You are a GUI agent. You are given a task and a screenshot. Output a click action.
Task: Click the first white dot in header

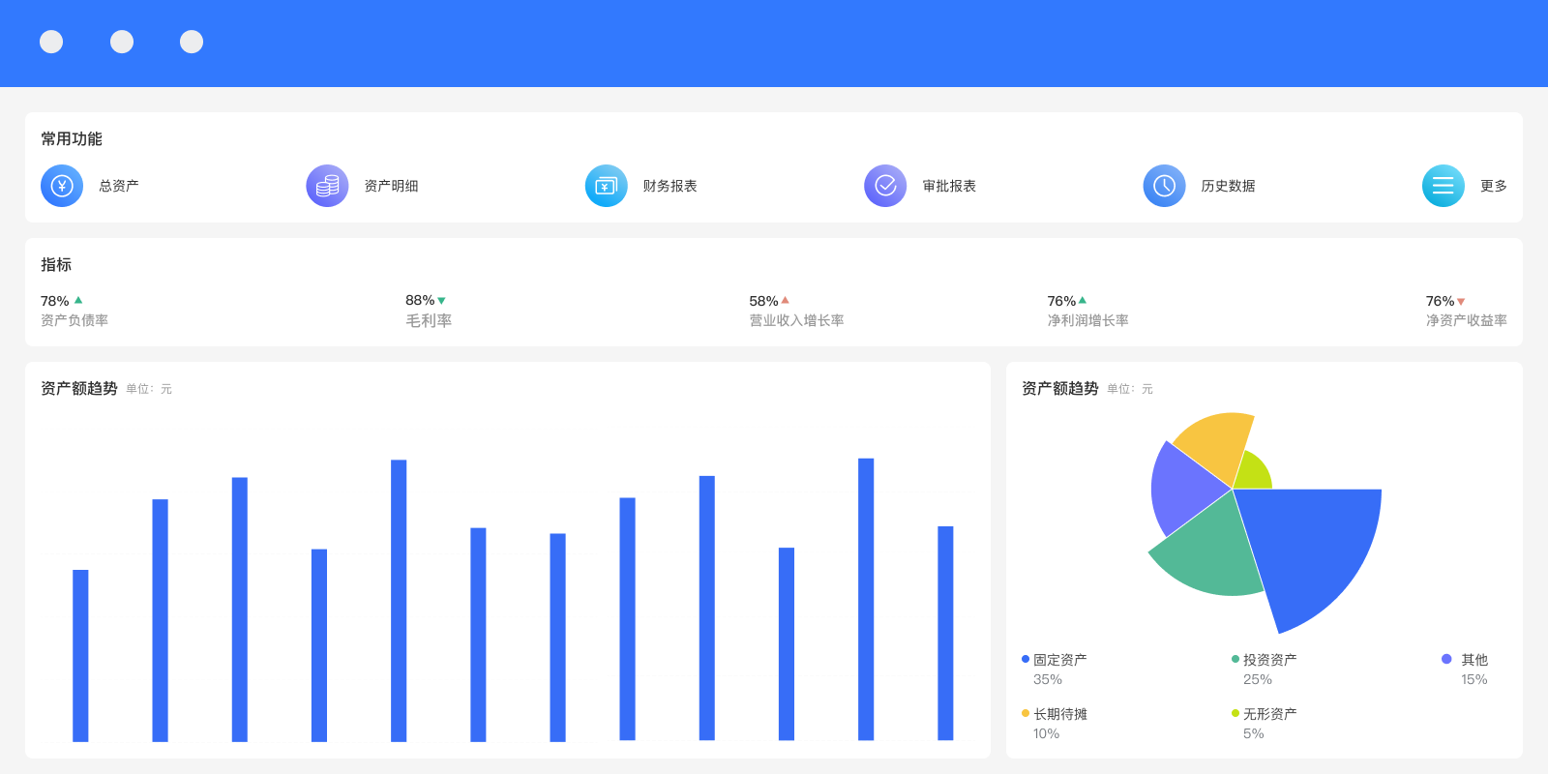point(51,42)
